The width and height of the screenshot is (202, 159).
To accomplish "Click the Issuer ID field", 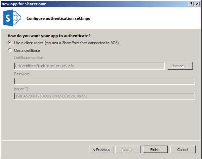I will tap(104, 96).
